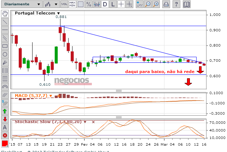Select the text annotation A tool
This screenshot has height=152, width=227.
[5, 127]
